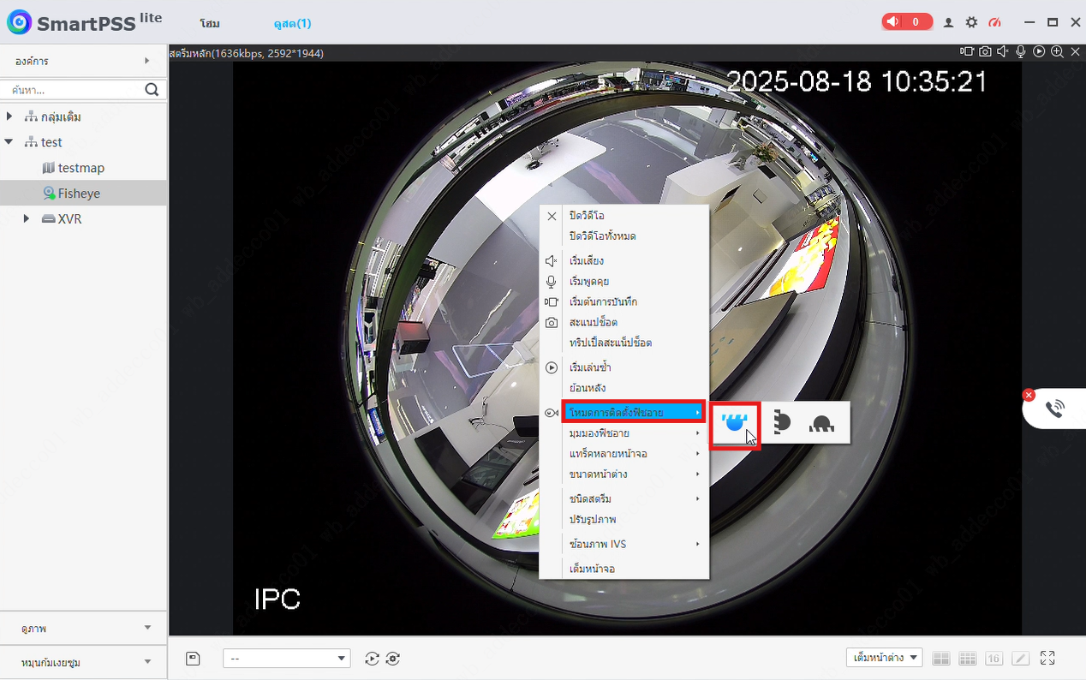1086x680 pixels.
Task: Activate digital zoom with the magnifier icon
Action: pyautogui.click(x=1056, y=51)
